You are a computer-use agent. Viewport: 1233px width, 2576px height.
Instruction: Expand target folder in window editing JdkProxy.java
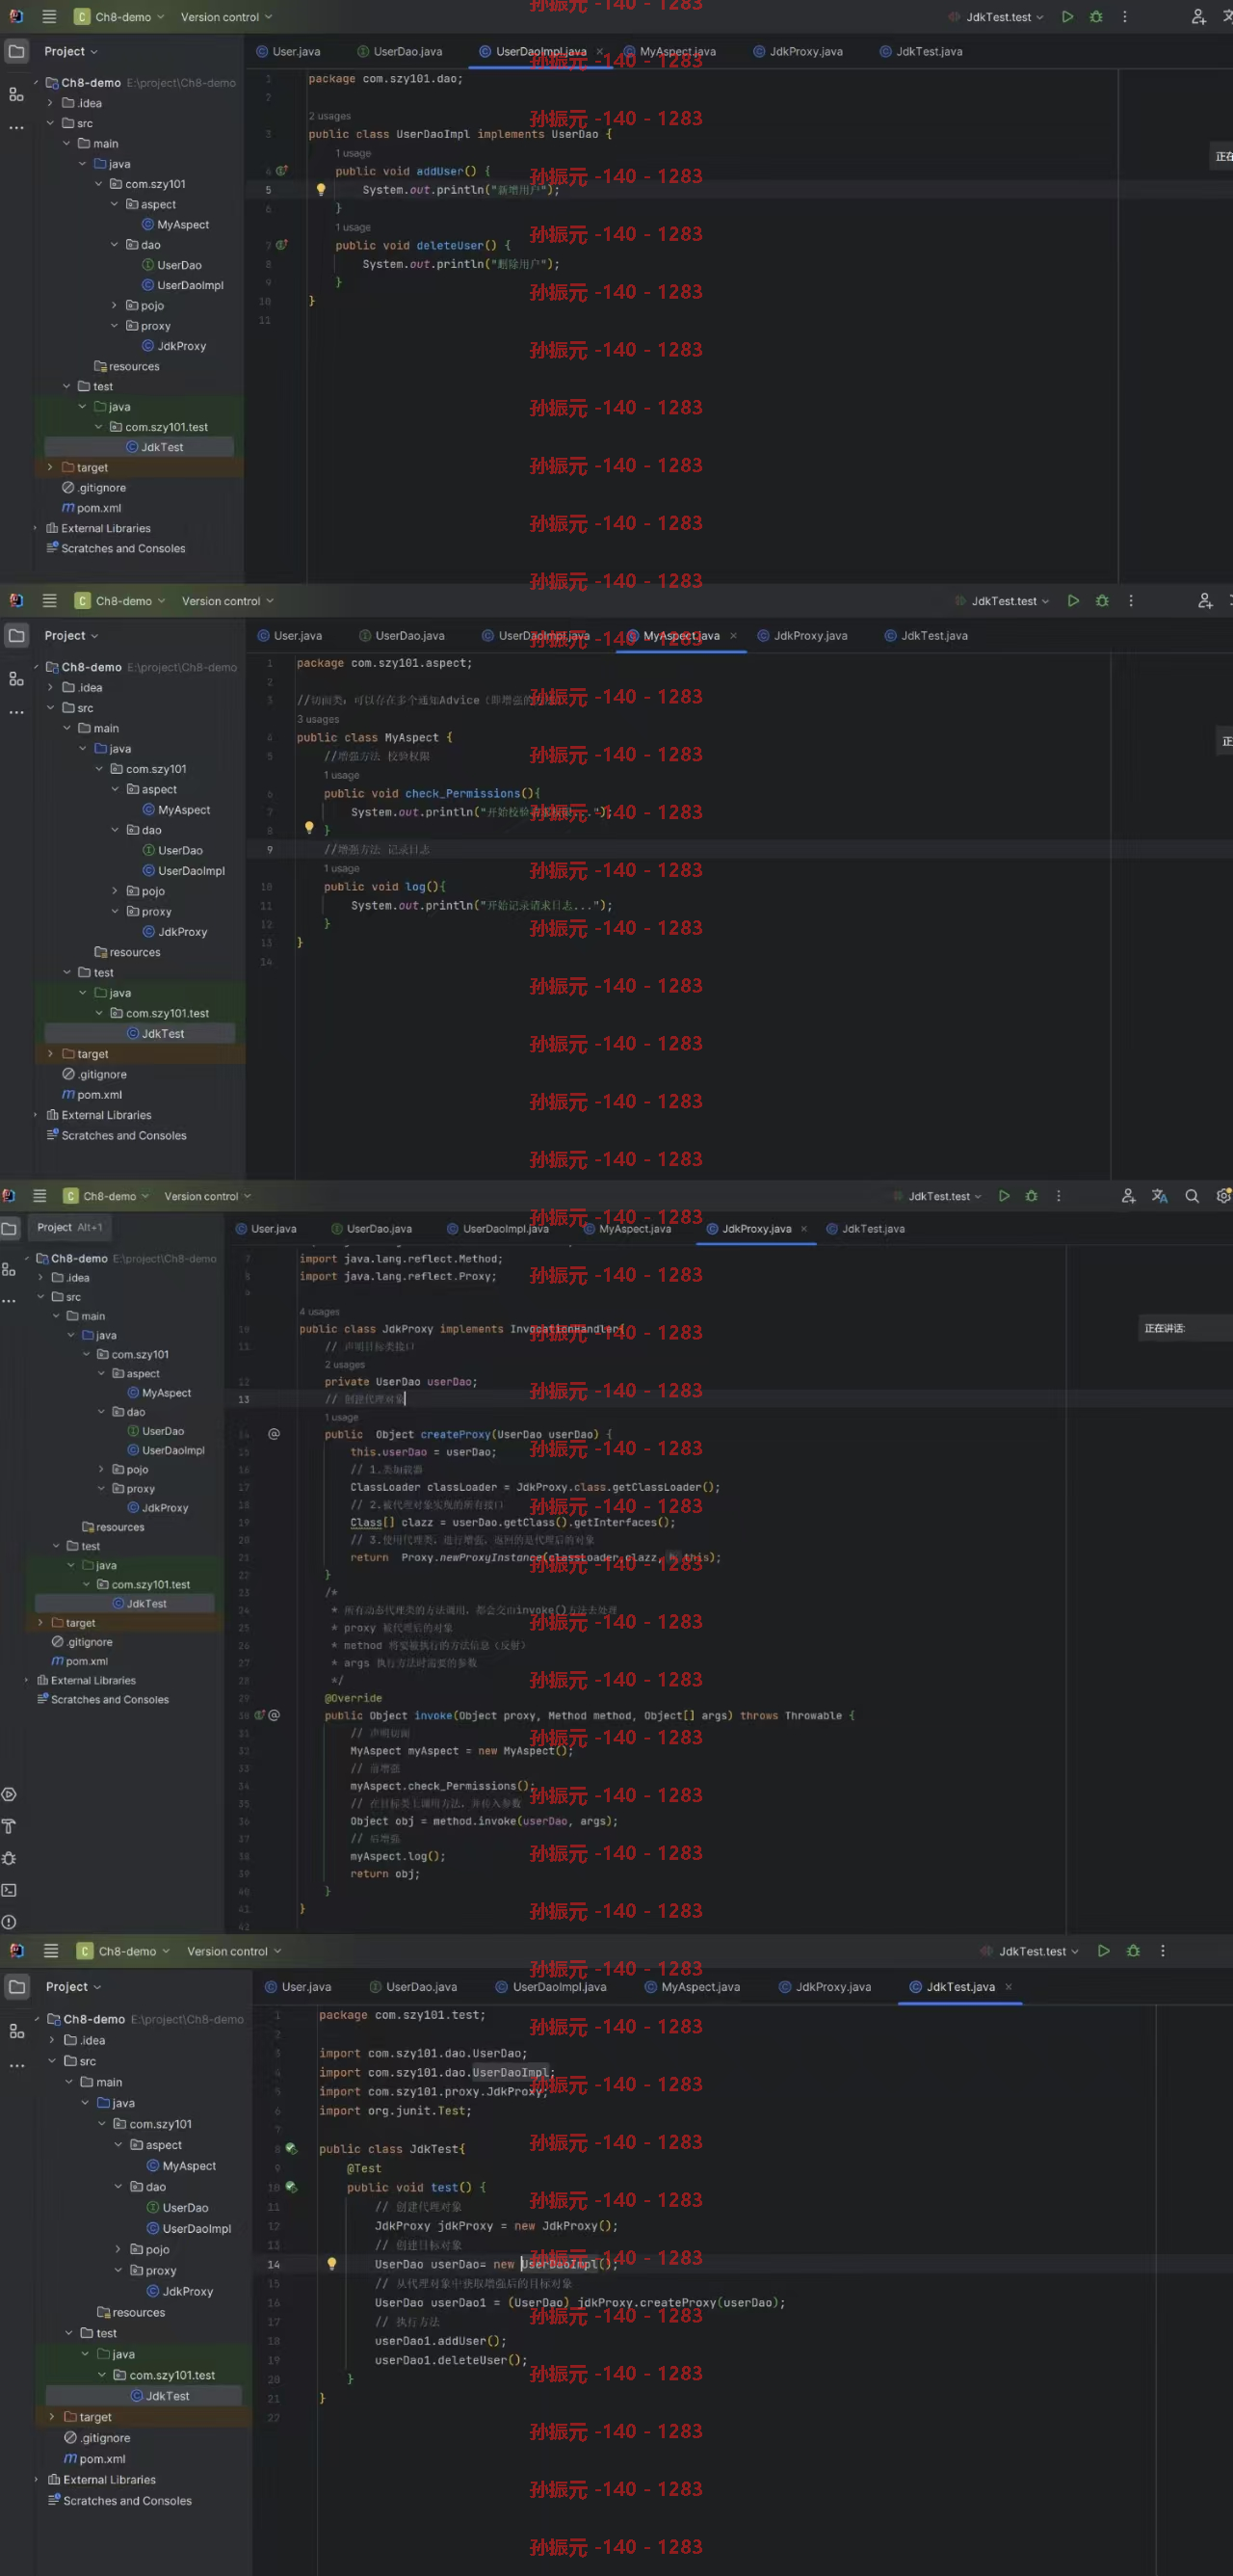pos(39,1623)
